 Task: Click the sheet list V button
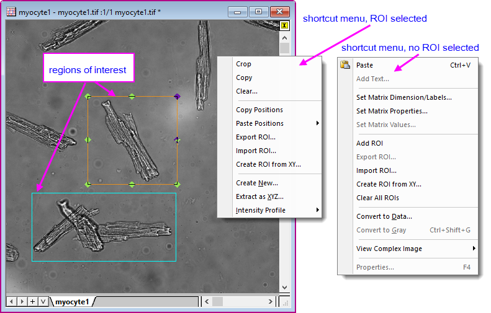pos(43,301)
